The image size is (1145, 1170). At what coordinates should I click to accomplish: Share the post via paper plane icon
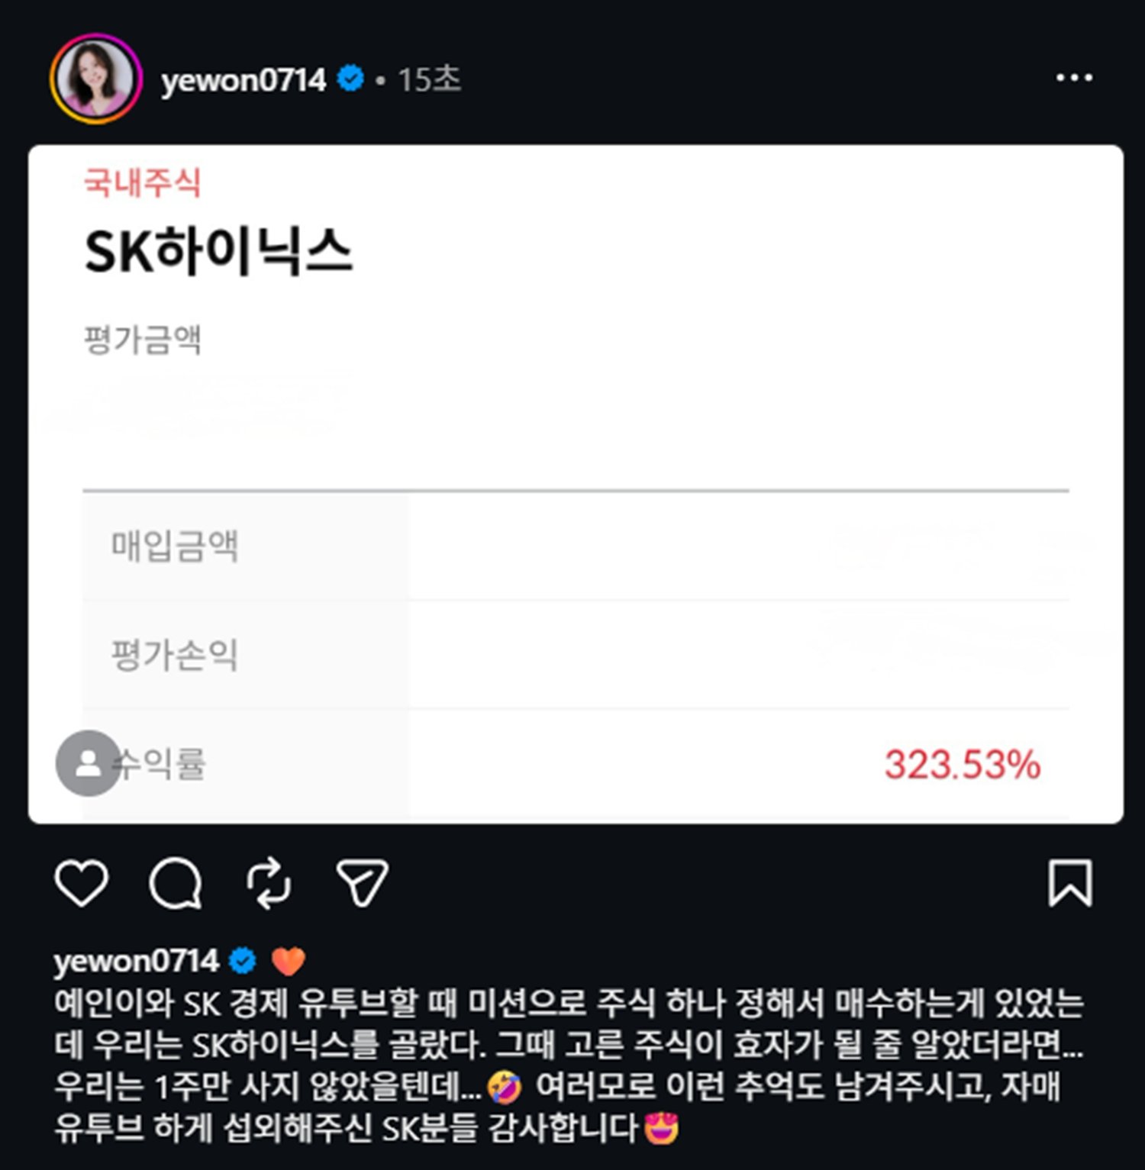click(363, 883)
